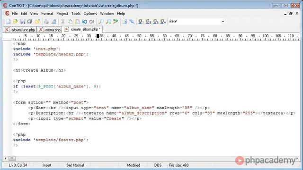This screenshot has width=303, height=170.
Task: Open a file using toolbar folder icon
Action: click(x=15, y=21)
